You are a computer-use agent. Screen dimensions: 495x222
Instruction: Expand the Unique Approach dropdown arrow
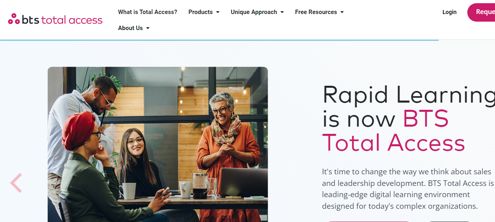pyautogui.click(x=282, y=12)
